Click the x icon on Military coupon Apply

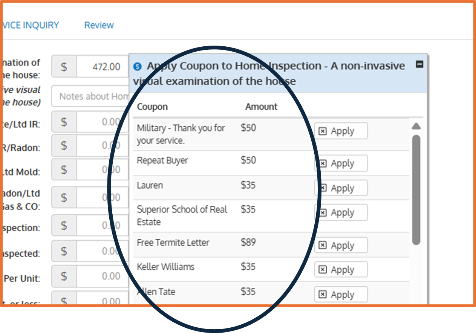(323, 131)
